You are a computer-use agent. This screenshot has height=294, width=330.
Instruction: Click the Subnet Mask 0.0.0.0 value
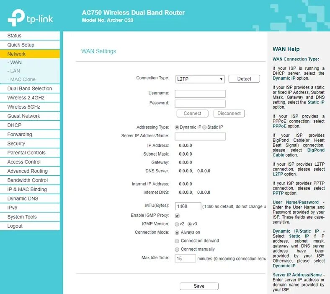click(186, 154)
